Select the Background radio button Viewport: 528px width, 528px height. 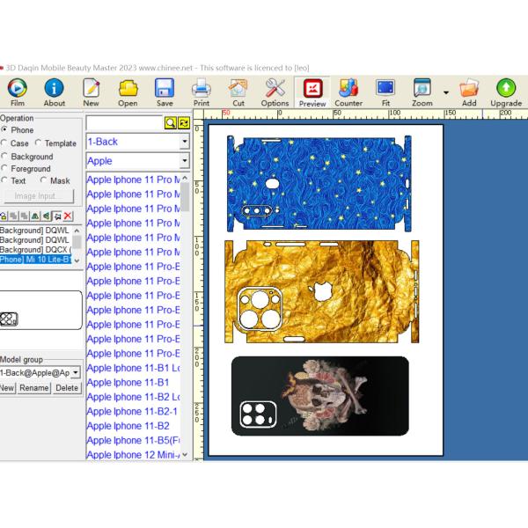(x=5, y=157)
